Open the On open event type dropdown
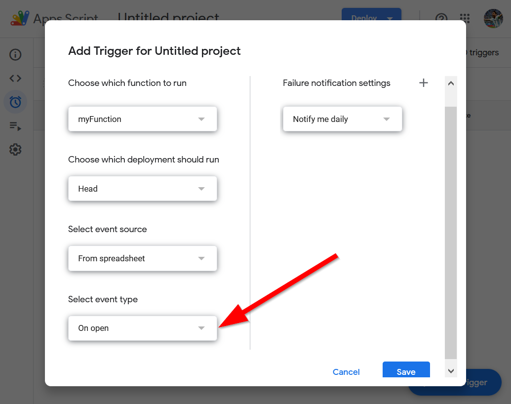 tap(142, 328)
